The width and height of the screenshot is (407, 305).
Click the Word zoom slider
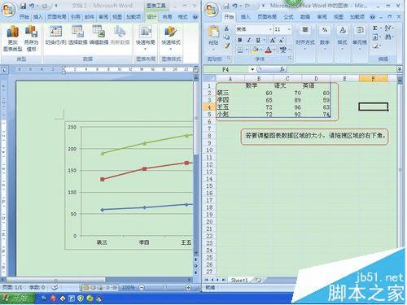pos(164,287)
